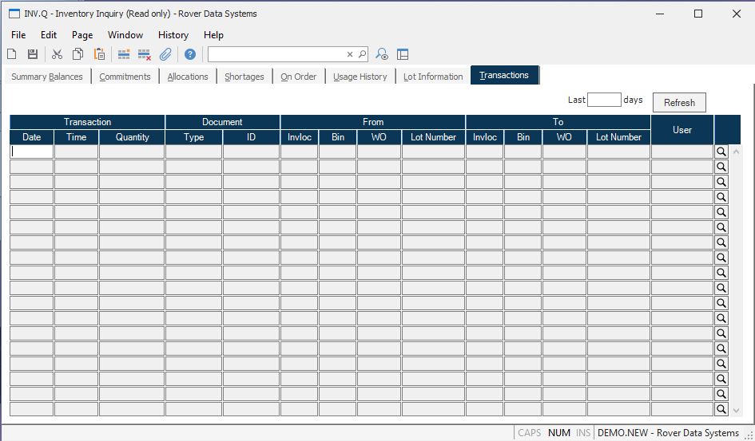Open the History menu
755x441 pixels.
click(x=173, y=35)
